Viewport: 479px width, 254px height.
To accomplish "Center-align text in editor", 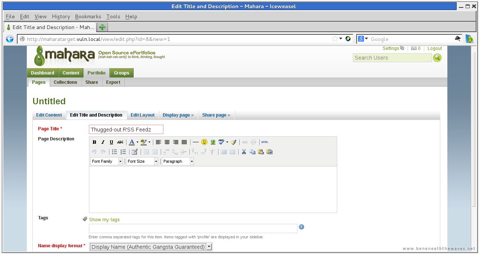I will [x=167, y=142].
